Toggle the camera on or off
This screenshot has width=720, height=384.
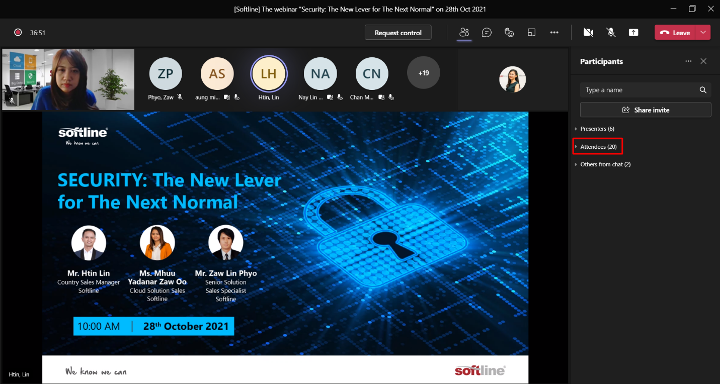(x=588, y=33)
